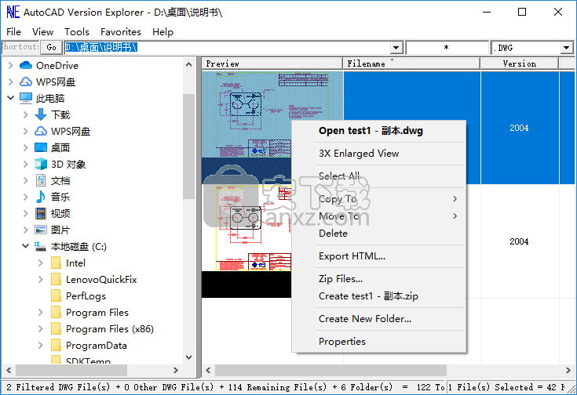The width and height of the screenshot is (577, 395).
Task: Collapse the 此电脑 tree node
Action: click(11, 98)
